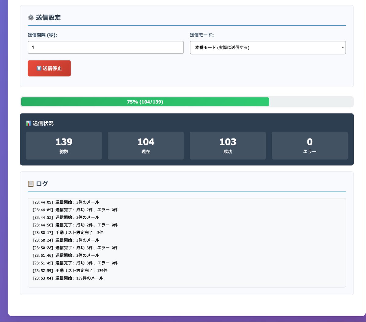Click the 0 エラー stat card
The image size is (366, 322).
[x=310, y=145]
